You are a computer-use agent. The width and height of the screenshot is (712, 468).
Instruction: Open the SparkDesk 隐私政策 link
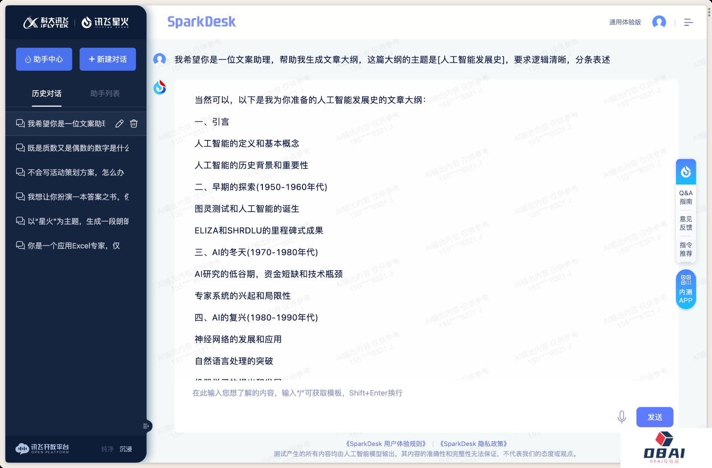point(473,444)
